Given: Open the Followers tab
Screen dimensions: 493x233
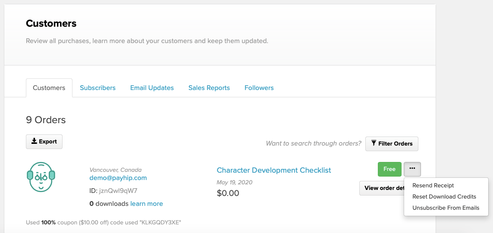Looking at the screenshot, I should tap(259, 88).
